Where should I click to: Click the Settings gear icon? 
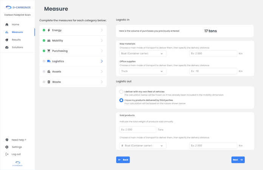pos(7,147)
